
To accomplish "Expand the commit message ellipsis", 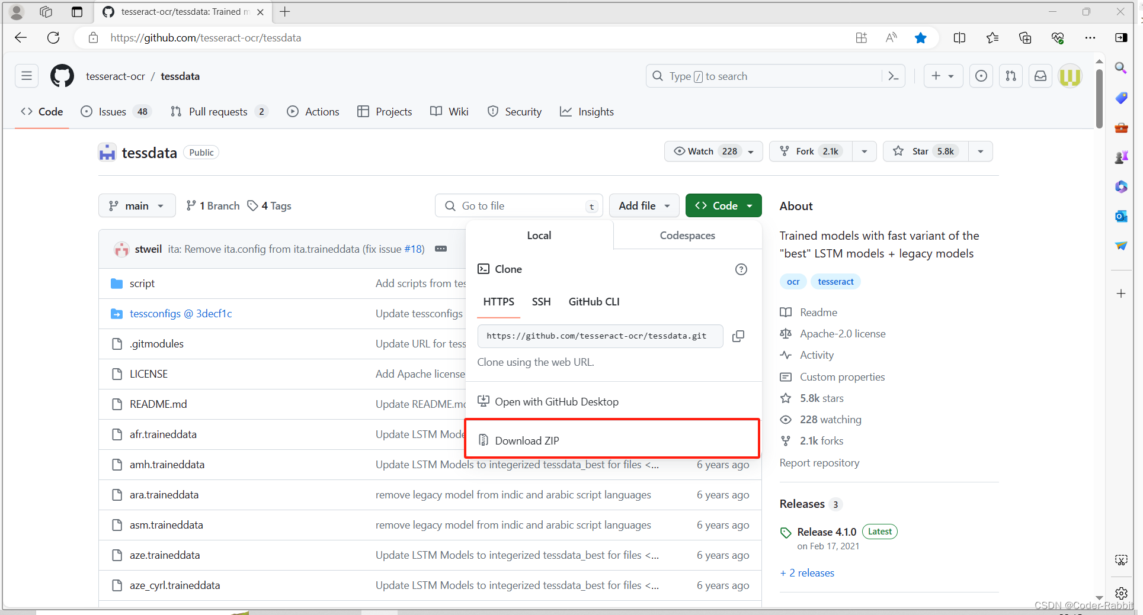I will click(x=441, y=249).
